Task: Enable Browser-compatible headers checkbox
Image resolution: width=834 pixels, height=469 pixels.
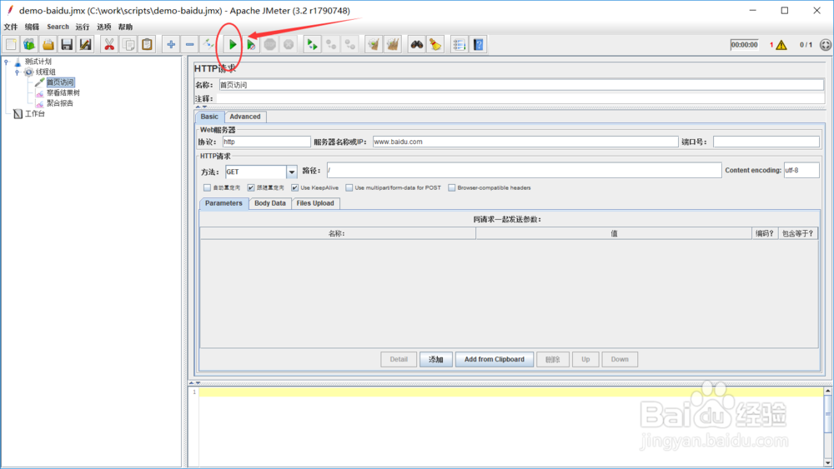Action: point(451,187)
